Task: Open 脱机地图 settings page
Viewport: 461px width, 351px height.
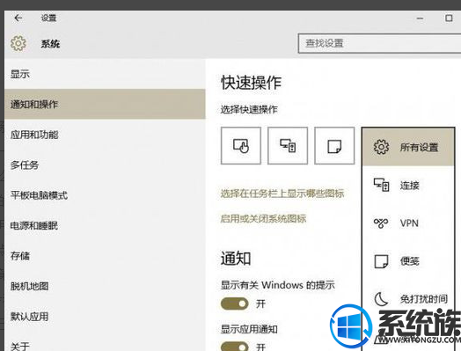Action: pyautogui.click(x=105, y=286)
